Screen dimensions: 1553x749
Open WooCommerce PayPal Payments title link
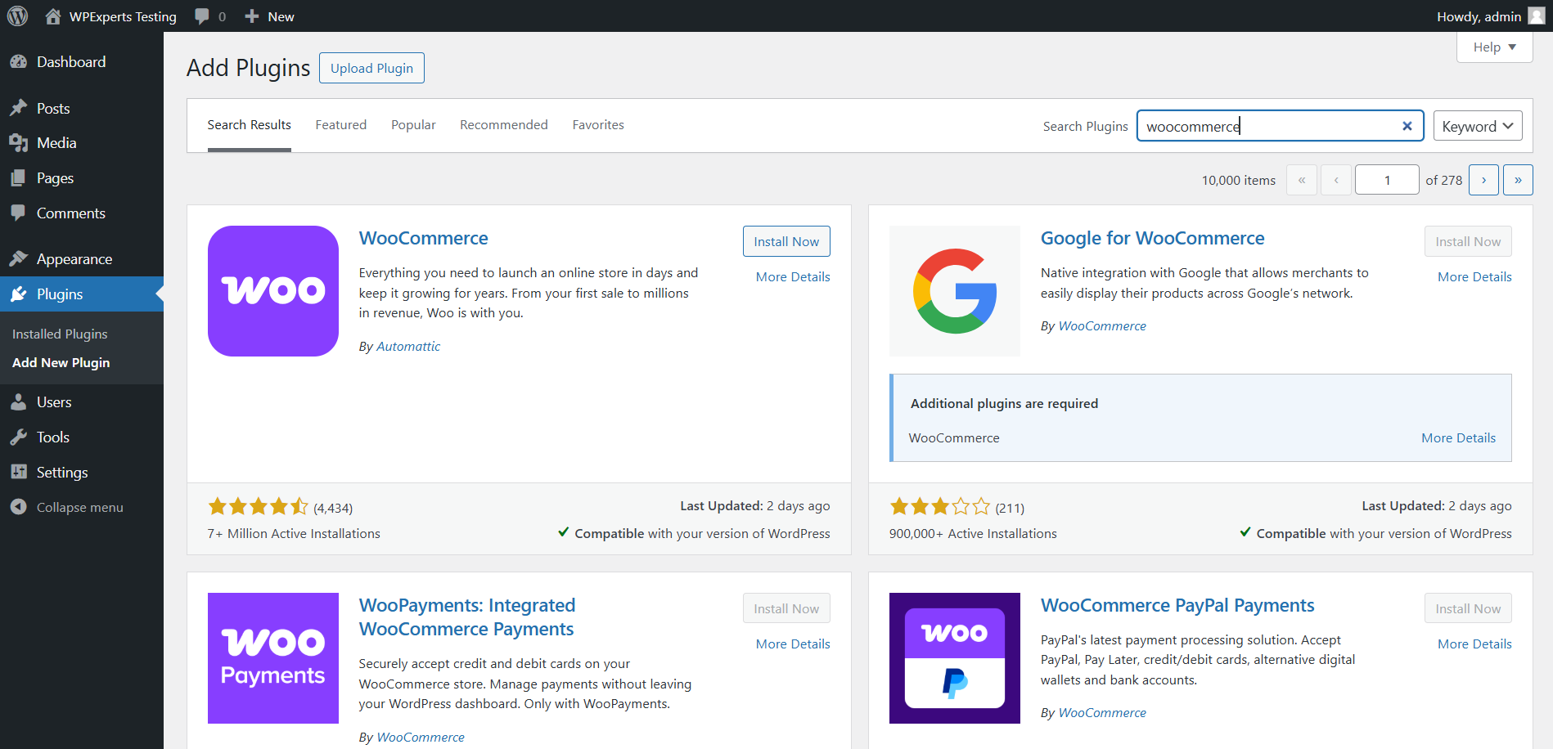pos(1177,605)
